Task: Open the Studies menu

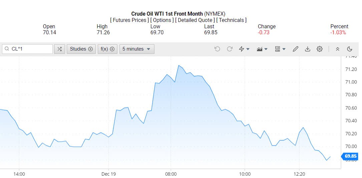Action: click(81, 49)
